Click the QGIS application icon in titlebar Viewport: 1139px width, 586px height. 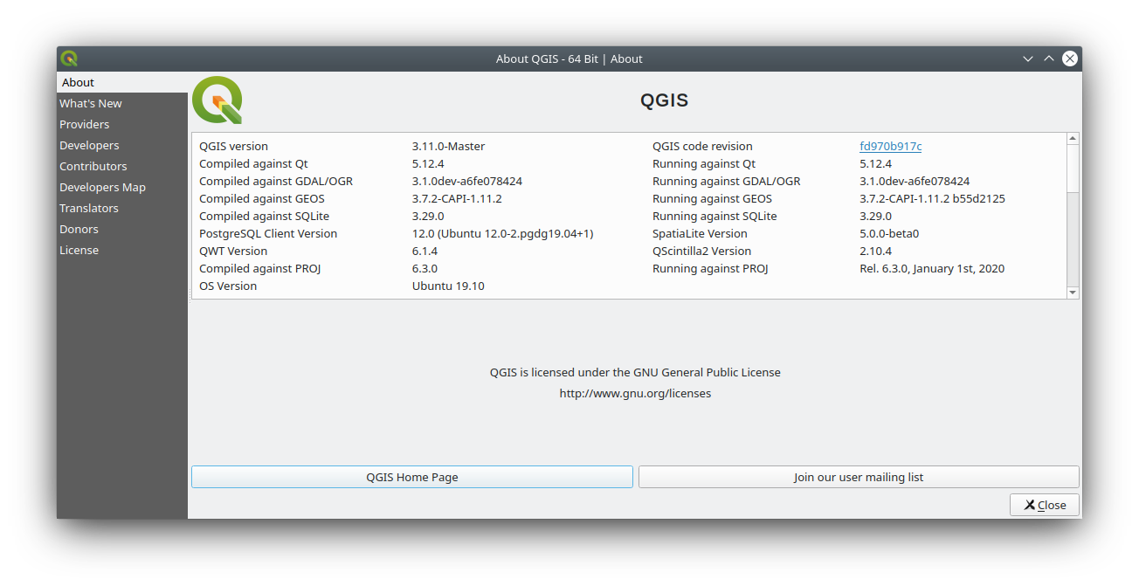pyautogui.click(x=68, y=58)
